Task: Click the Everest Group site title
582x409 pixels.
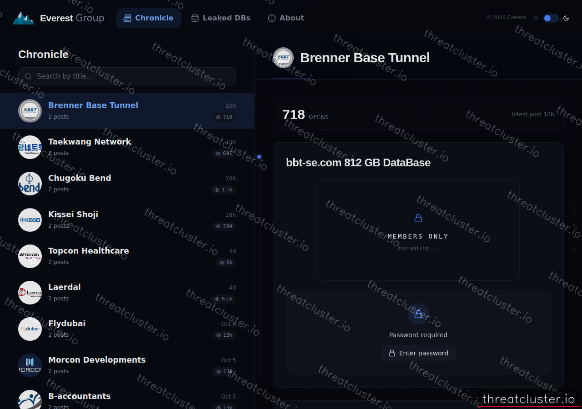Action: [72, 18]
